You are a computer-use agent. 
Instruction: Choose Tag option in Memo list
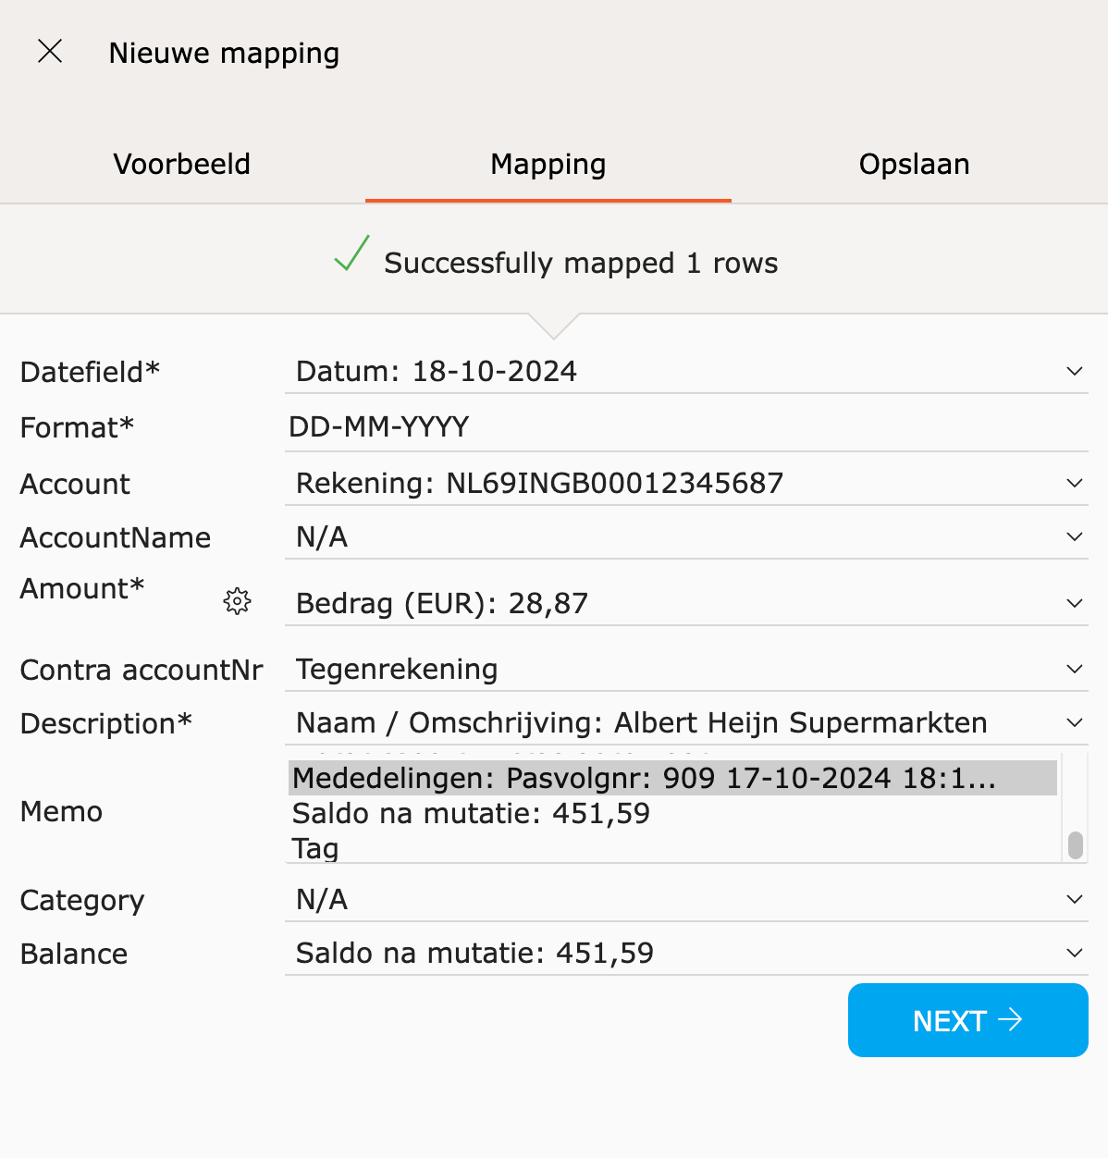[x=672, y=847]
